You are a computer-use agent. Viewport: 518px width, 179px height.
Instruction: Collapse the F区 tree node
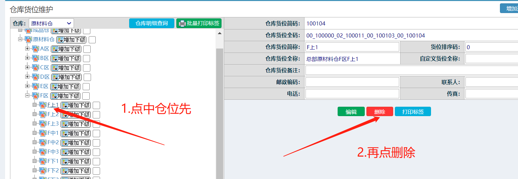point(27,95)
